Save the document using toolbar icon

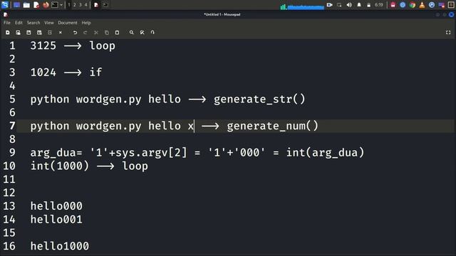tap(28, 33)
